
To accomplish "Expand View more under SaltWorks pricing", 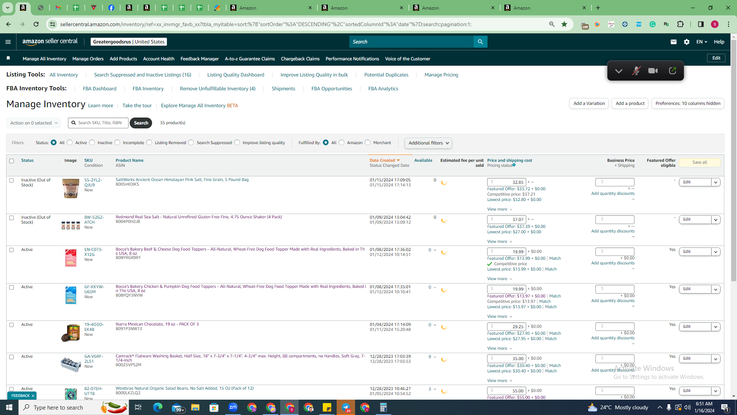I will [500, 209].
